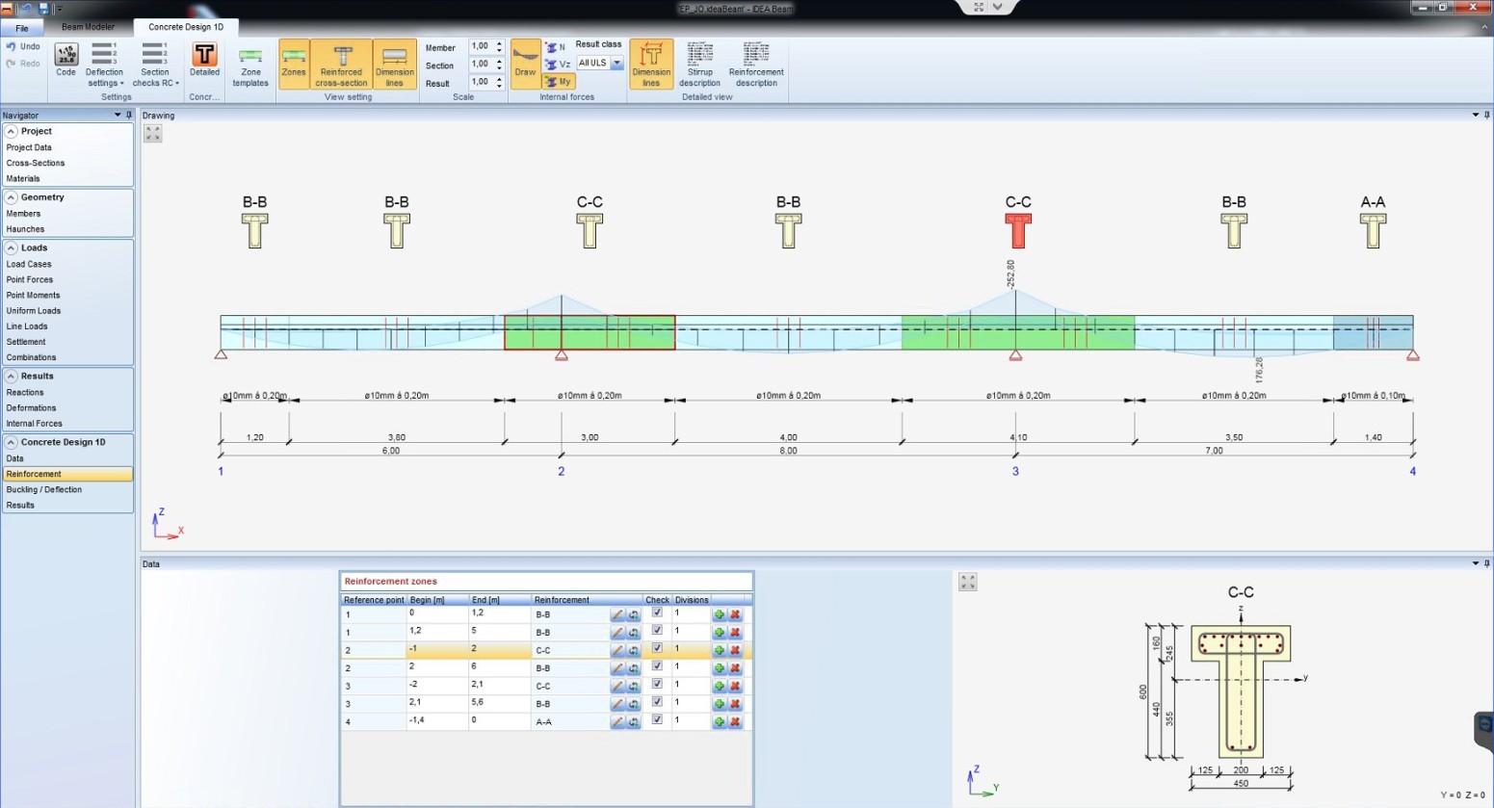Delete the first reinforcement zone row
Screen dimensions: 1494x808
pos(735,614)
